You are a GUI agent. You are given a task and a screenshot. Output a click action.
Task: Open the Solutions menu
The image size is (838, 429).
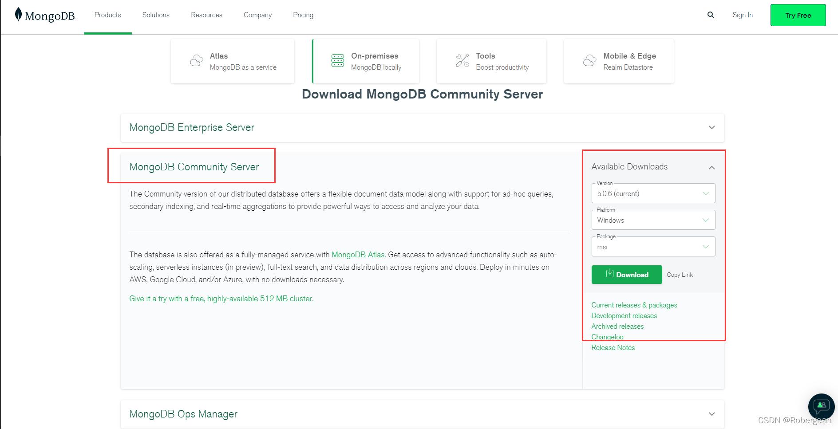[156, 15]
